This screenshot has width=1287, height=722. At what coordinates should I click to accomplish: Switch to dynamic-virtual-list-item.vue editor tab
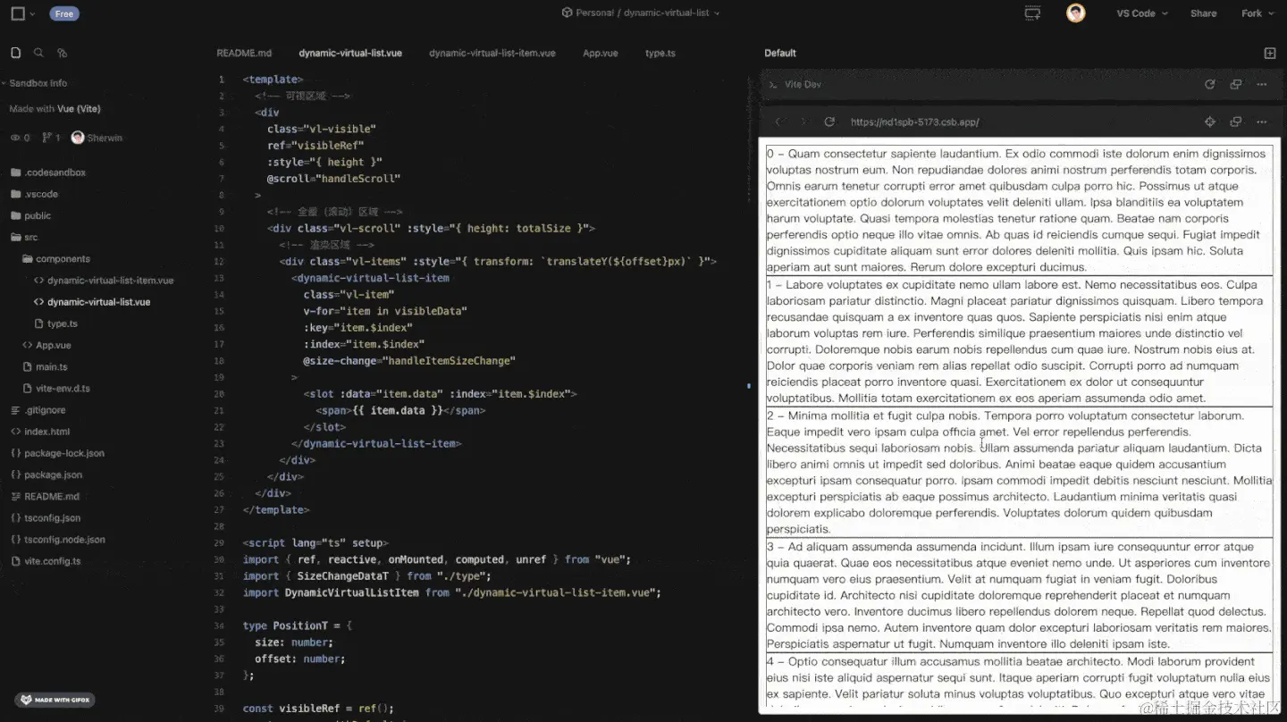point(492,53)
